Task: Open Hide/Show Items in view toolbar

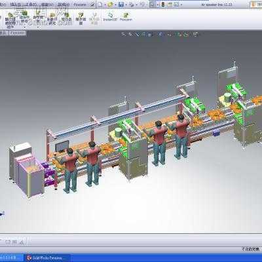Action: pos(170,35)
